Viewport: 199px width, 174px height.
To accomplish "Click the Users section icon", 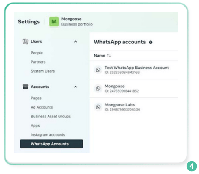I will [x=25, y=42].
